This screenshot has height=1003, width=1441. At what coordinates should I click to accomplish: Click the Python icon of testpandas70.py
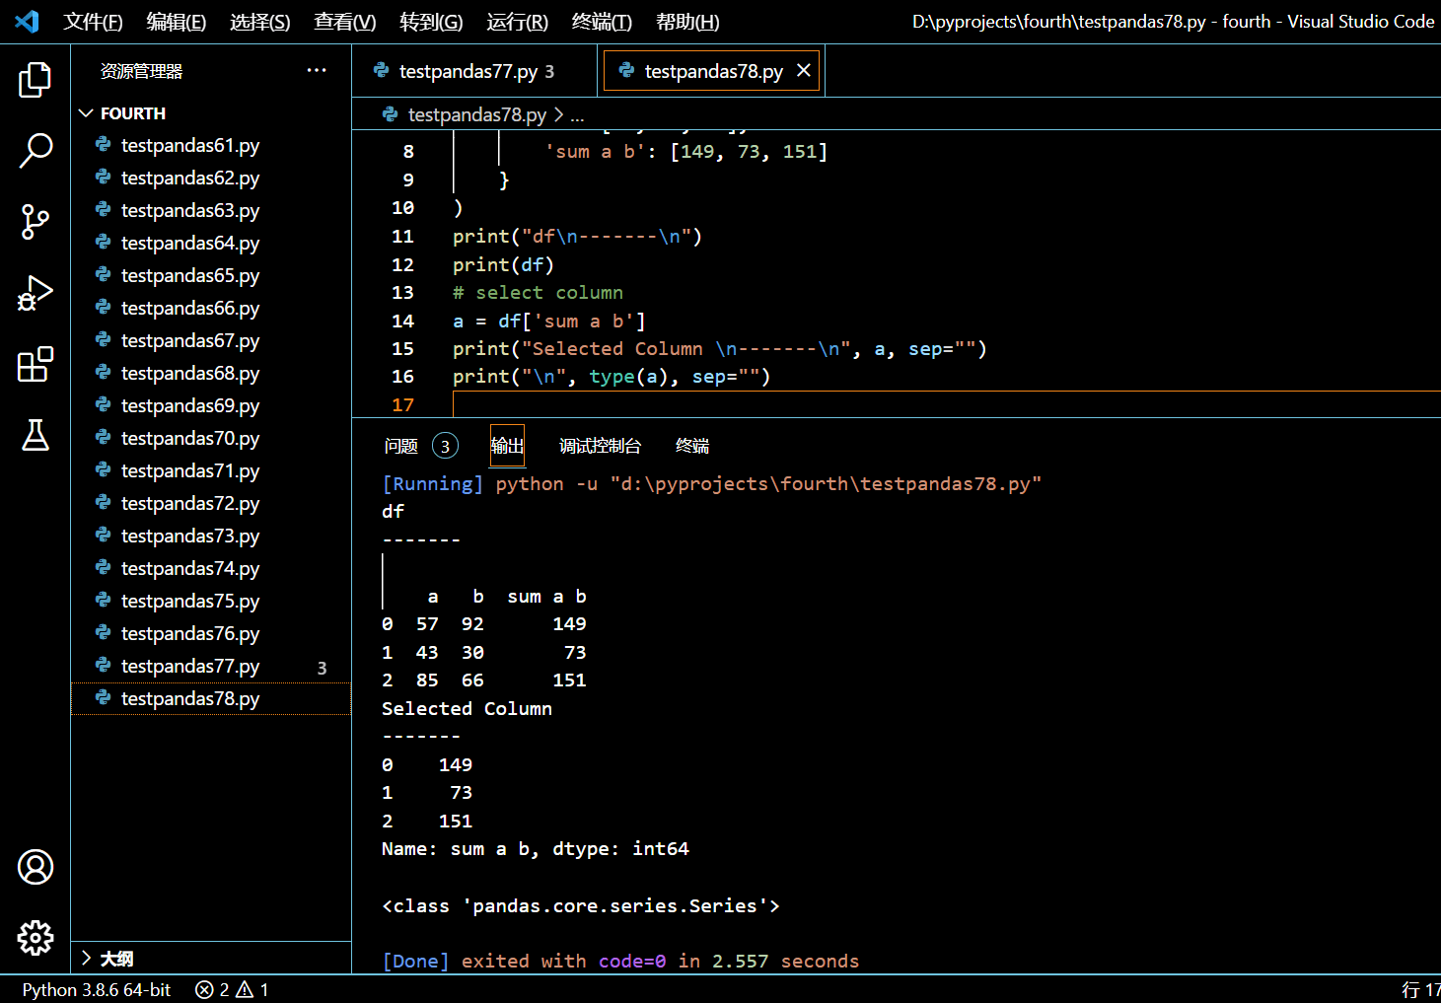coord(103,437)
